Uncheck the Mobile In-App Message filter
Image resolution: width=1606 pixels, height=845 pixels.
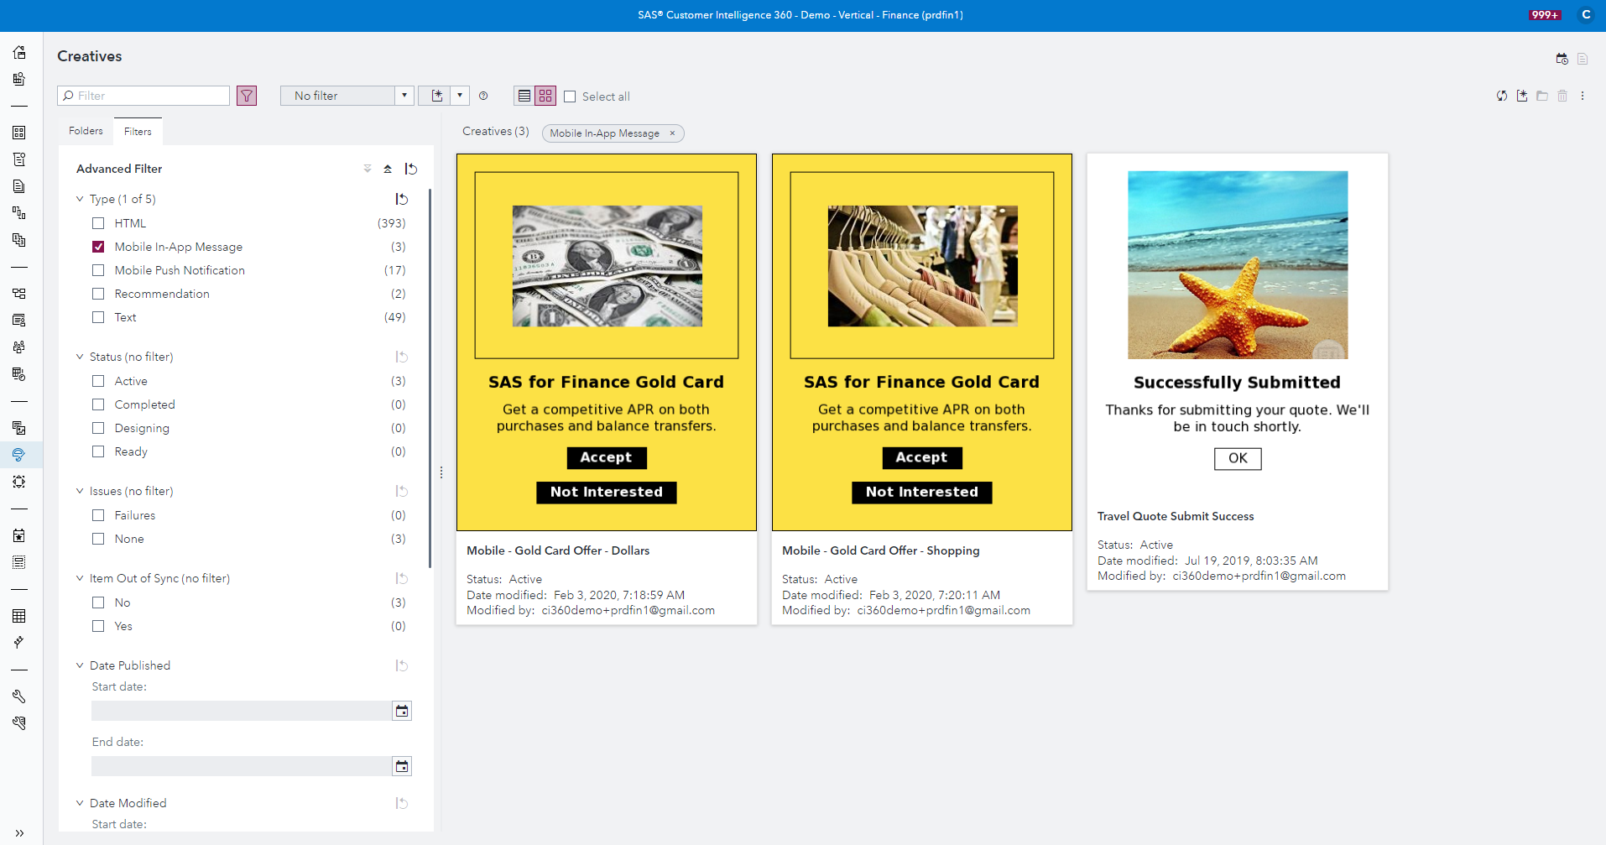[x=98, y=246]
